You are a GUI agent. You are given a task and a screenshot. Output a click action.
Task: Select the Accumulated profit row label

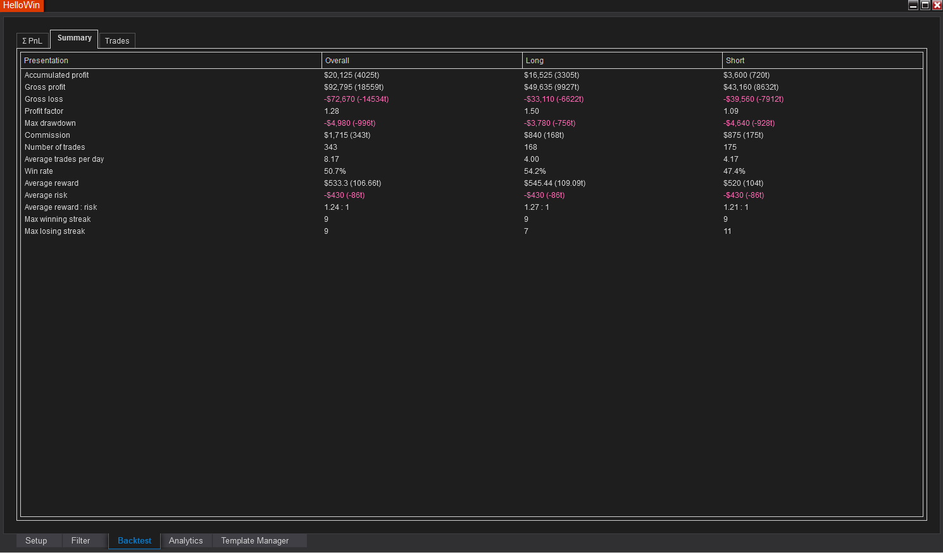[x=57, y=75]
